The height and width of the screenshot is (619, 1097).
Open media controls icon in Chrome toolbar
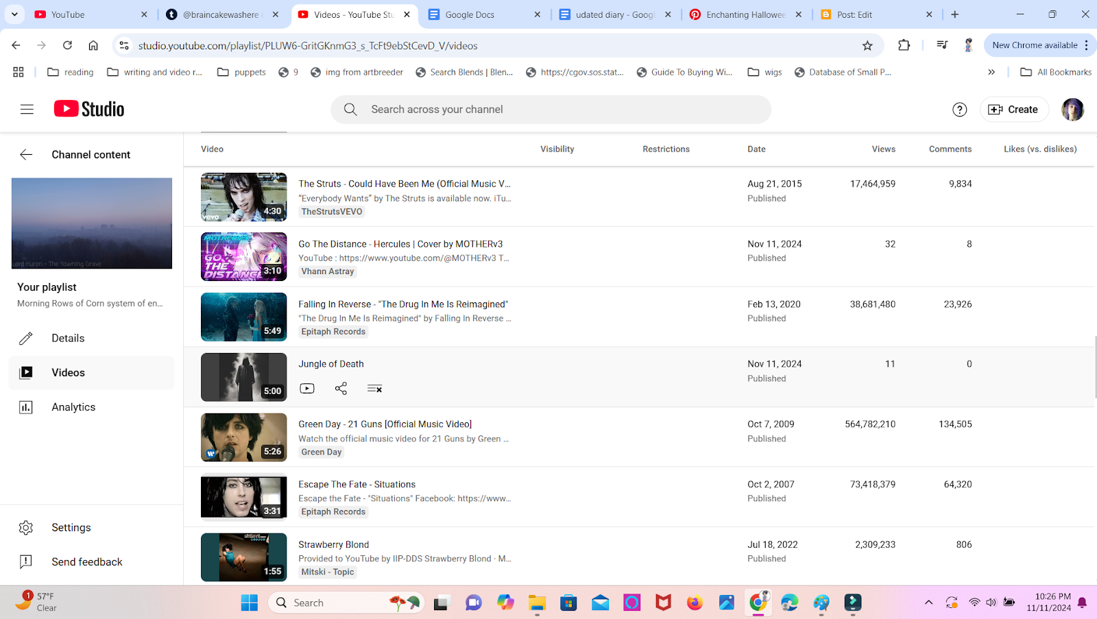click(942, 45)
